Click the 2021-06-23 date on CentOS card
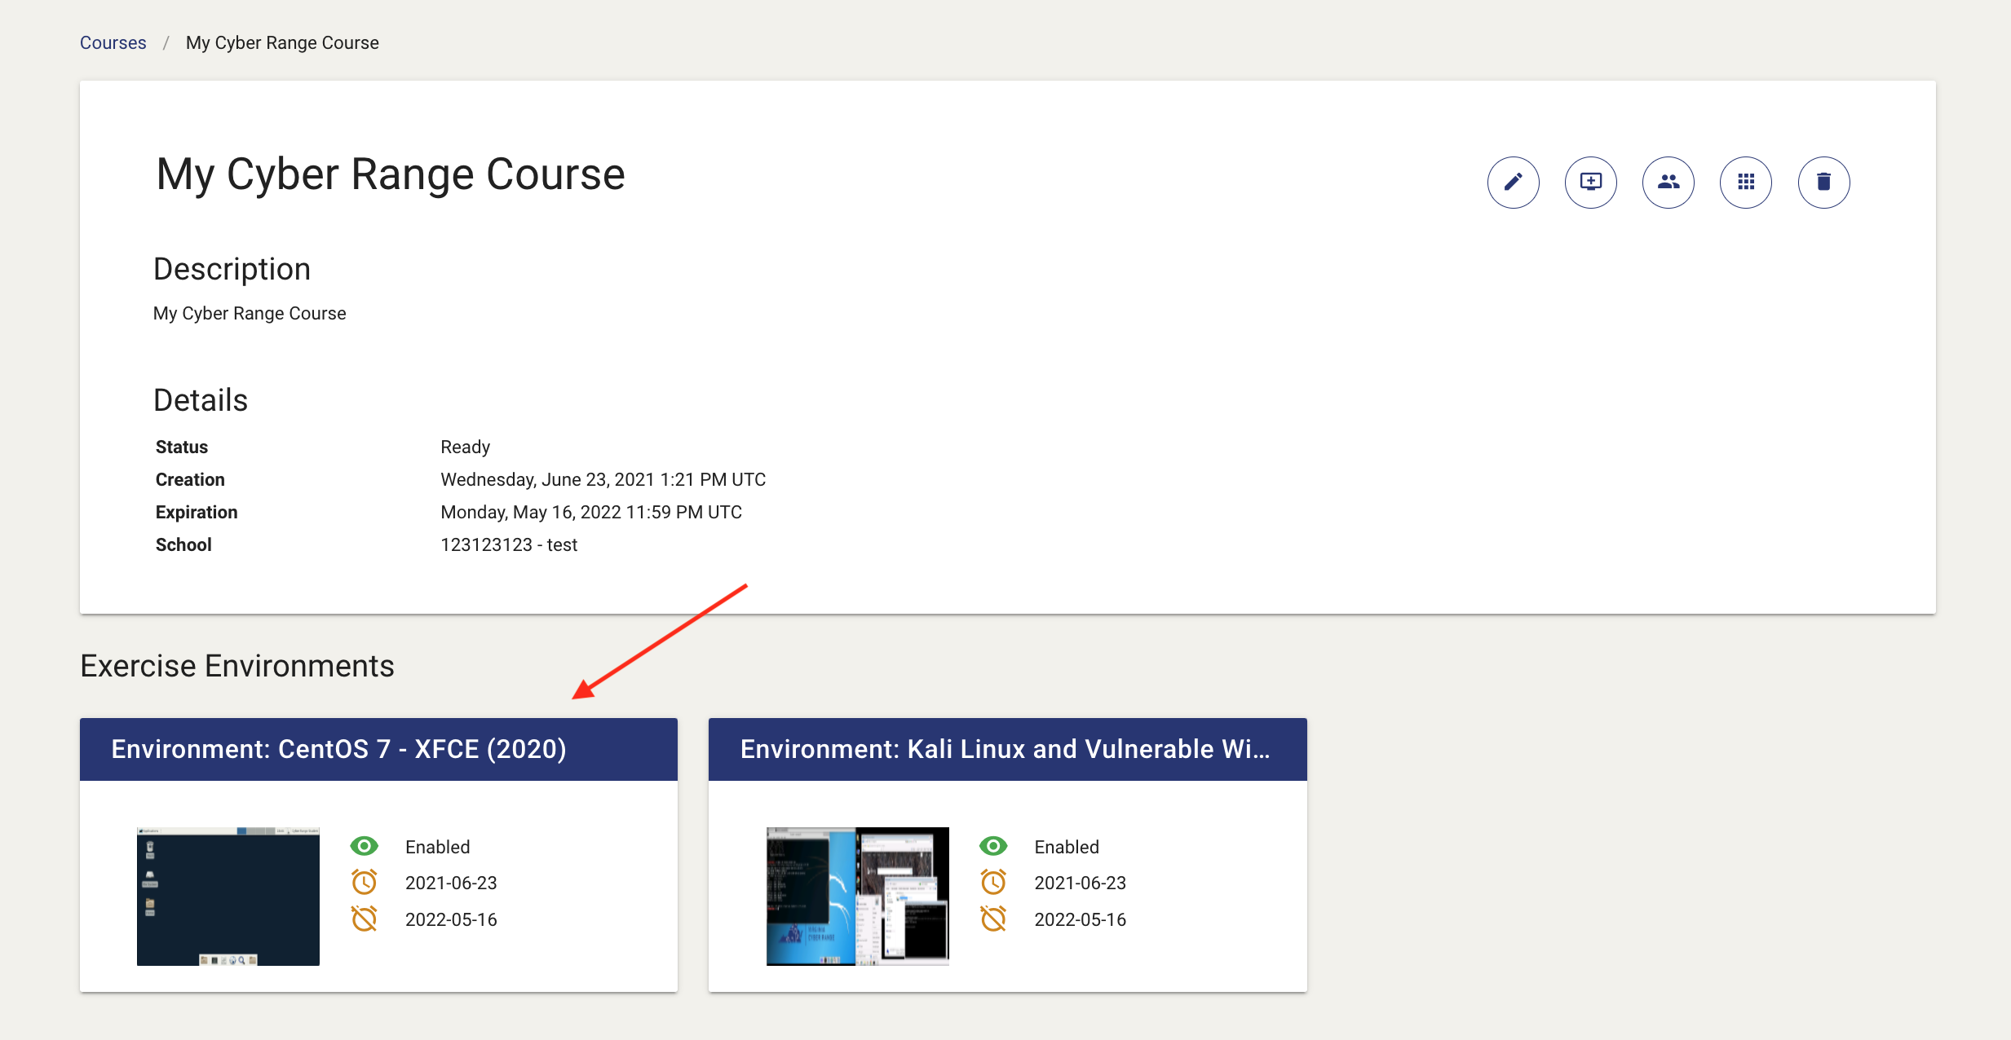The height and width of the screenshot is (1040, 2011). click(x=452, y=882)
